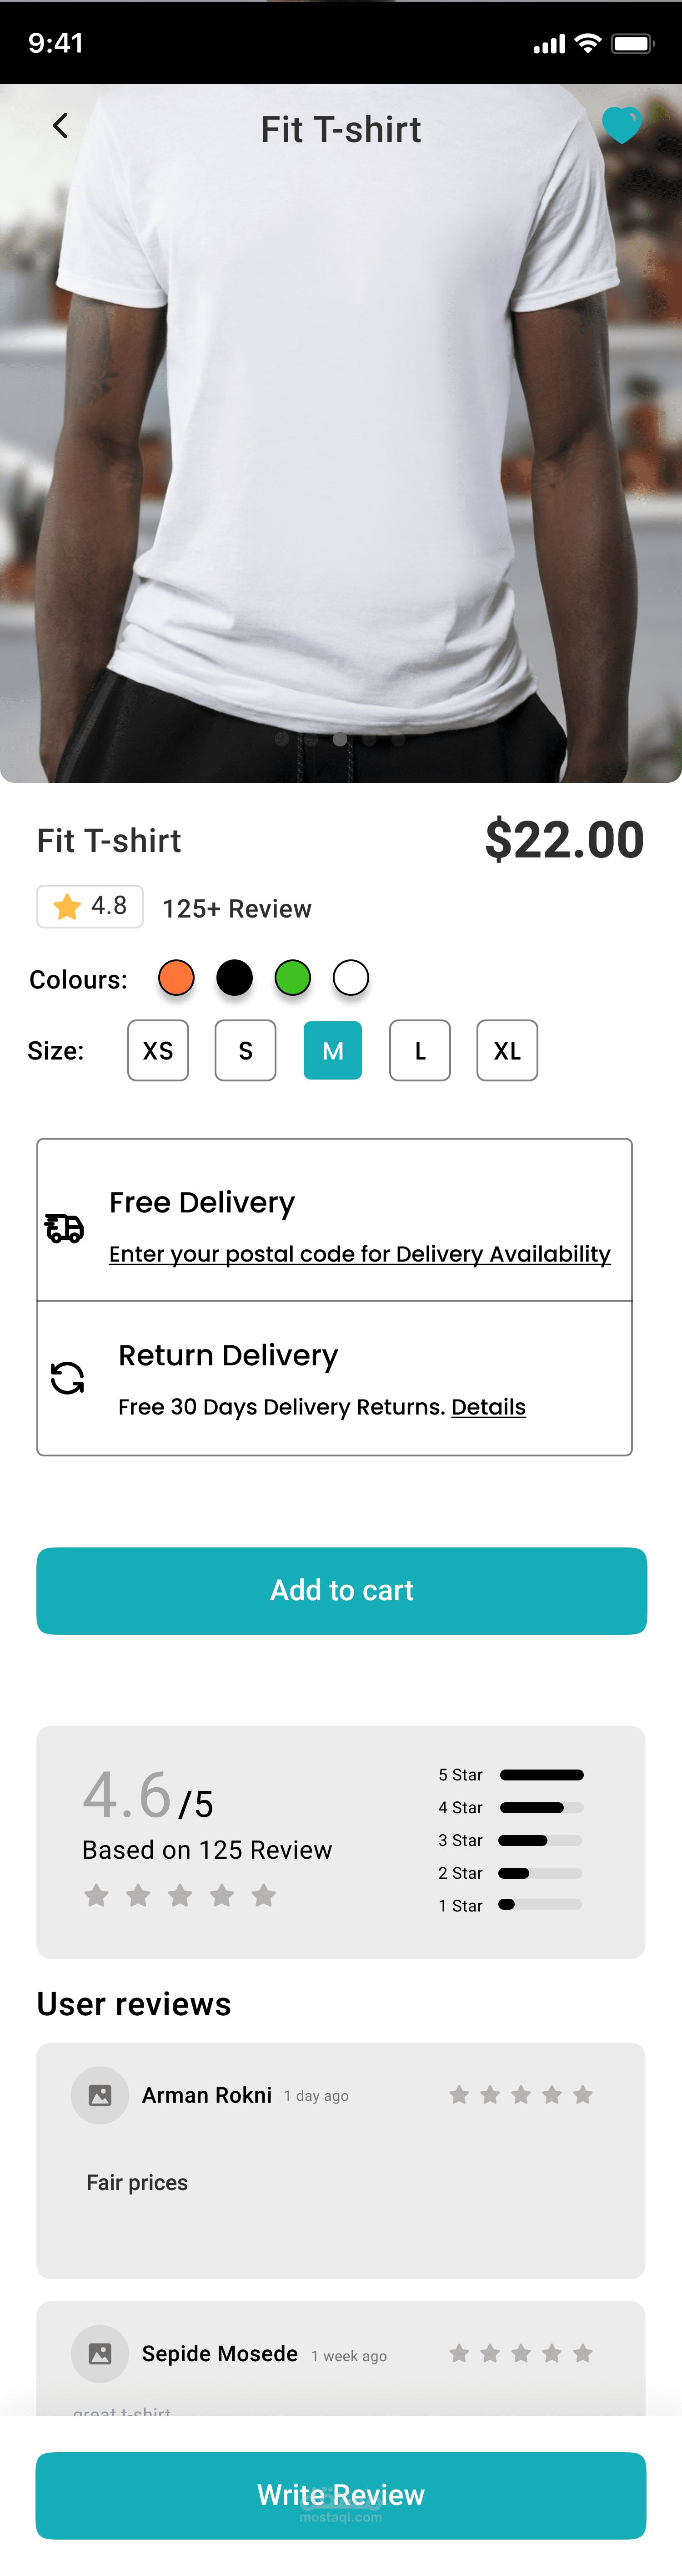682x2576 pixels.
Task: Click the yellow star rating badge
Action: [90, 906]
